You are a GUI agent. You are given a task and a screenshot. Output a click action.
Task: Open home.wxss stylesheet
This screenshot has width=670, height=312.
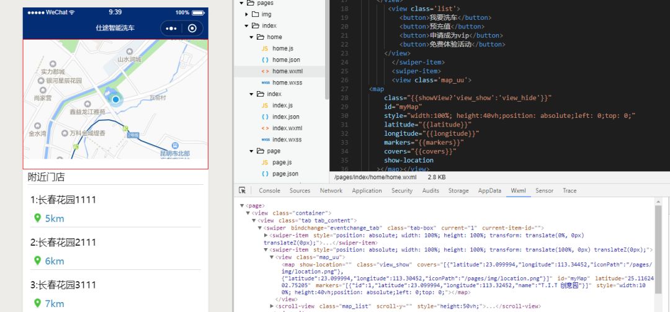(287, 82)
